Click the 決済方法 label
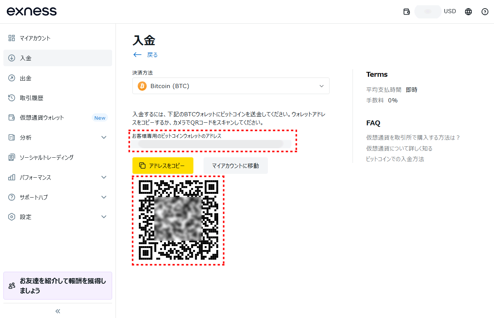Screen dimensions: 494x318 [x=143, y=73]
